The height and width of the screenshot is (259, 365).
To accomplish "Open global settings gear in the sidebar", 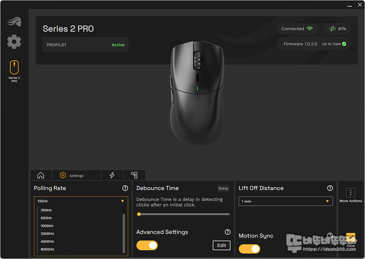I will click(14, 42).
